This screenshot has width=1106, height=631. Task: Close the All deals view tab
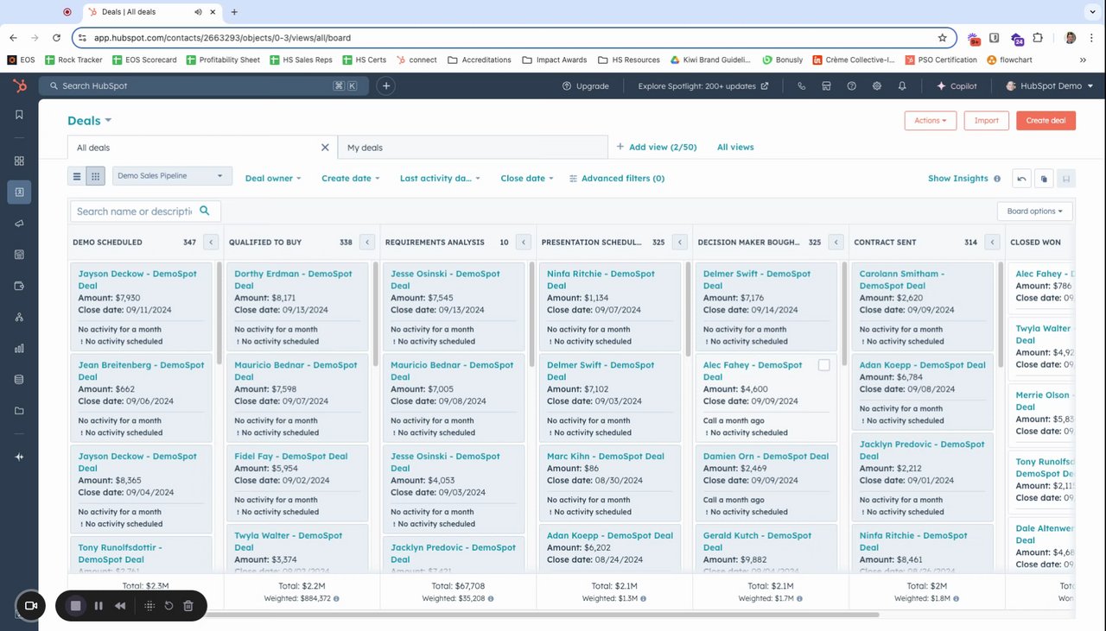click(x=326, y=148)
